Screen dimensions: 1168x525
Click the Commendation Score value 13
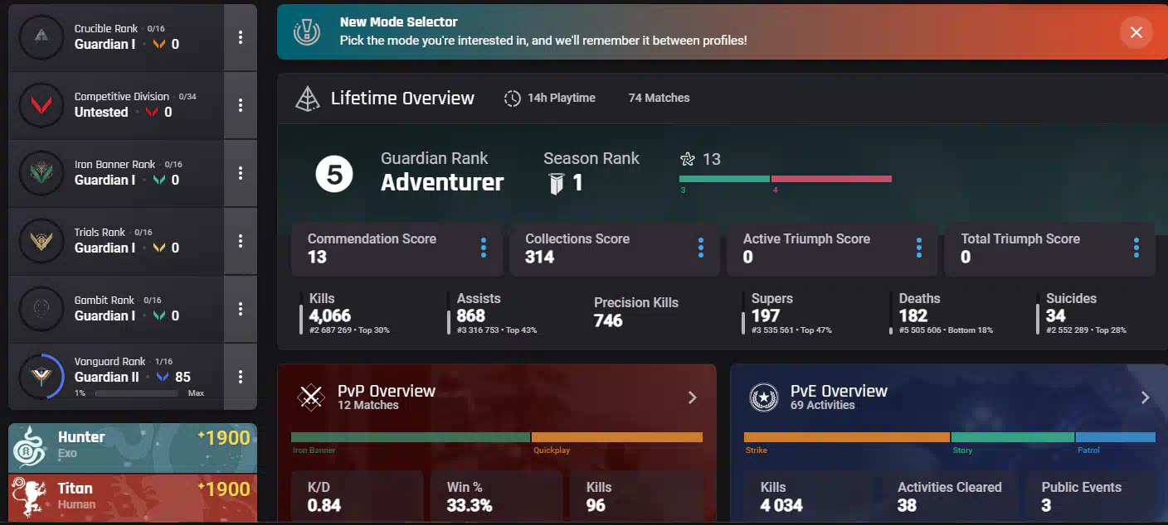coord(317,257)
